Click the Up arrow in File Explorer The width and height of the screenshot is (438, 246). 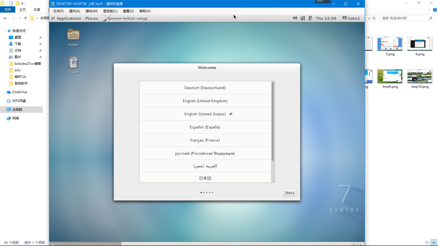(25, 18)
